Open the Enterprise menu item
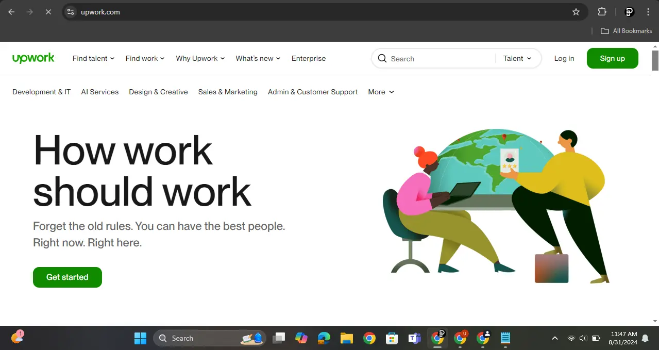 [309, 58]
